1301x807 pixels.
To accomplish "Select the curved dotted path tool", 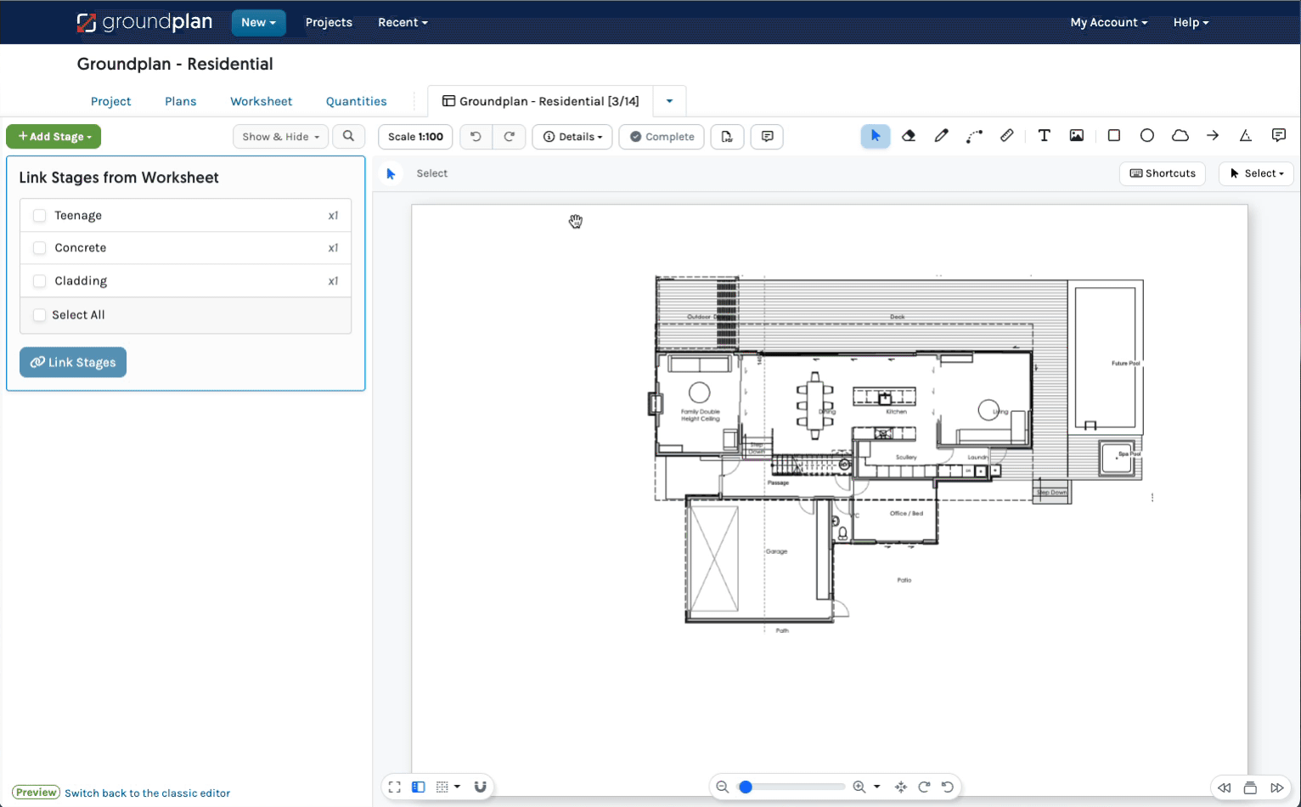I will (974, 136).
